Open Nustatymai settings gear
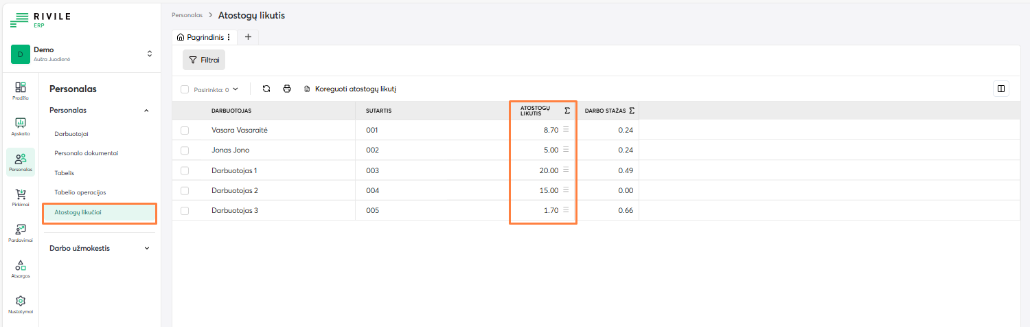This screenshot has width=1030, height=327. tap(21, 304)
